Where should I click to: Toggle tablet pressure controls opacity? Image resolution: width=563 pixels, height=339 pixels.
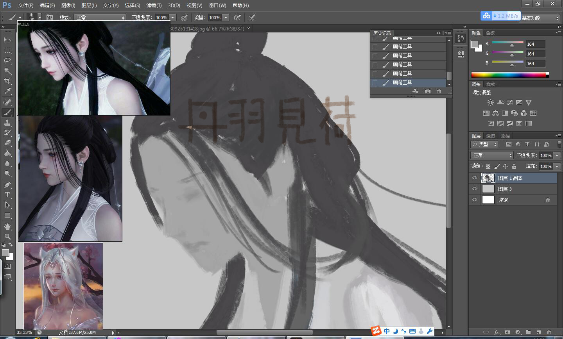[184, 18]
